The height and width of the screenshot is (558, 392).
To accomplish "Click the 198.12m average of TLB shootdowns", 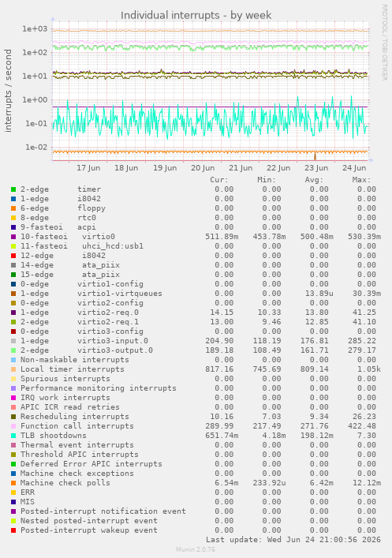I will [x=317, y=436].
